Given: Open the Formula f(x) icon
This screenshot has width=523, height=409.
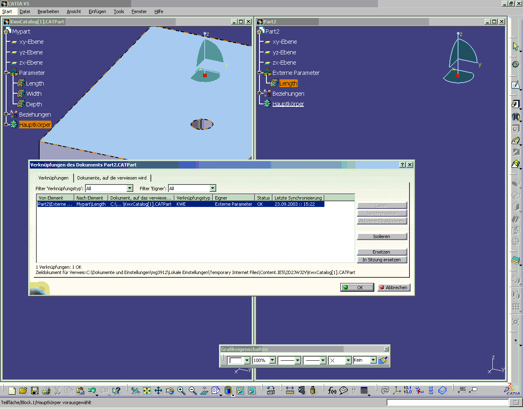Looking at the screenshot, I should coord(332,391).
